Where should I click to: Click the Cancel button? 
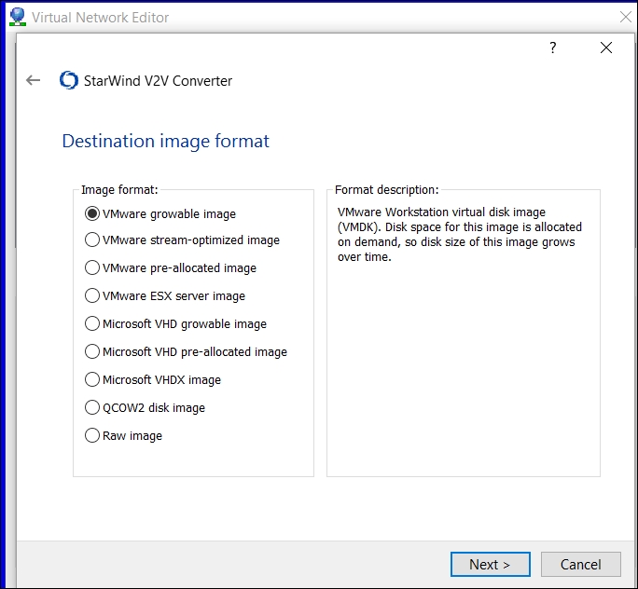click(580, 564)
